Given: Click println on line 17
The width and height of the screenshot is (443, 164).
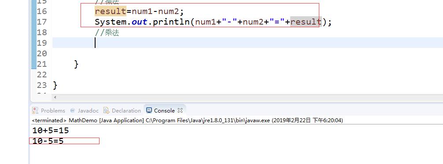Looking at the screenshot, I should (x=171, y=22).
